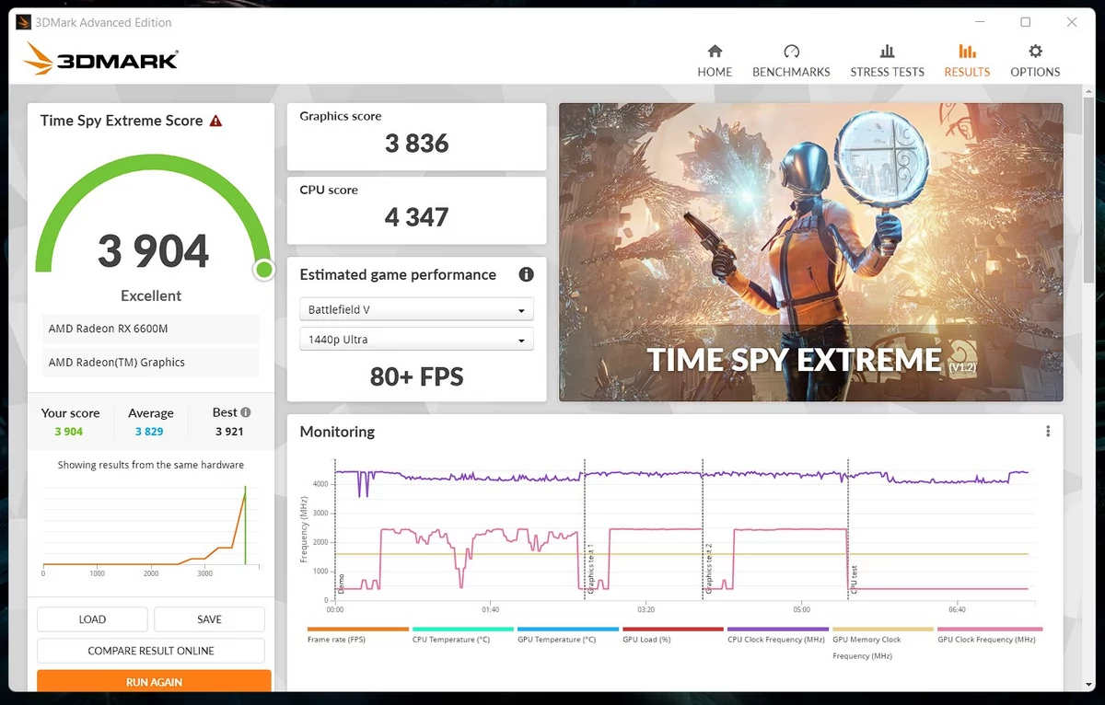Image resolution: width=1105 pixels, height=705 pixels.
Task: Toggle the GPU Clock Frequency legend entry
Action: 988,634
